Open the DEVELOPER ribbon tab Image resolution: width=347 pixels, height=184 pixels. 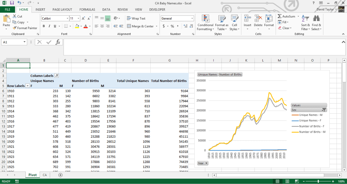point(157,10)
